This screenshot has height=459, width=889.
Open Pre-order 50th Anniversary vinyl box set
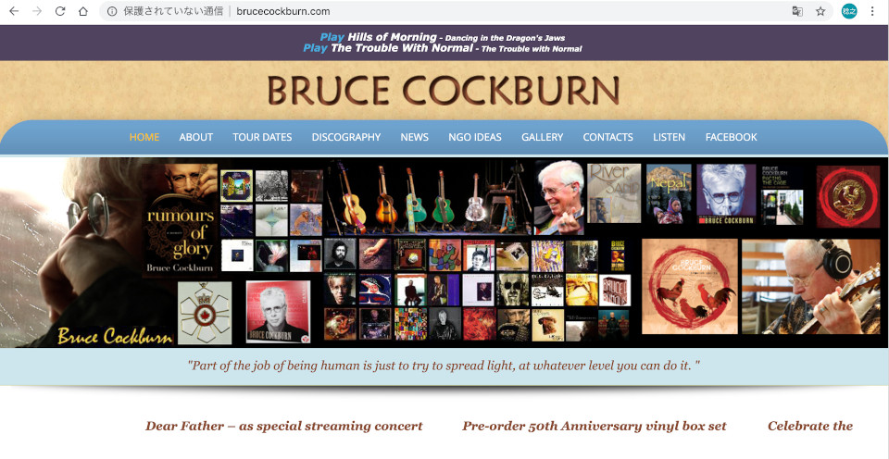point(594,426)
